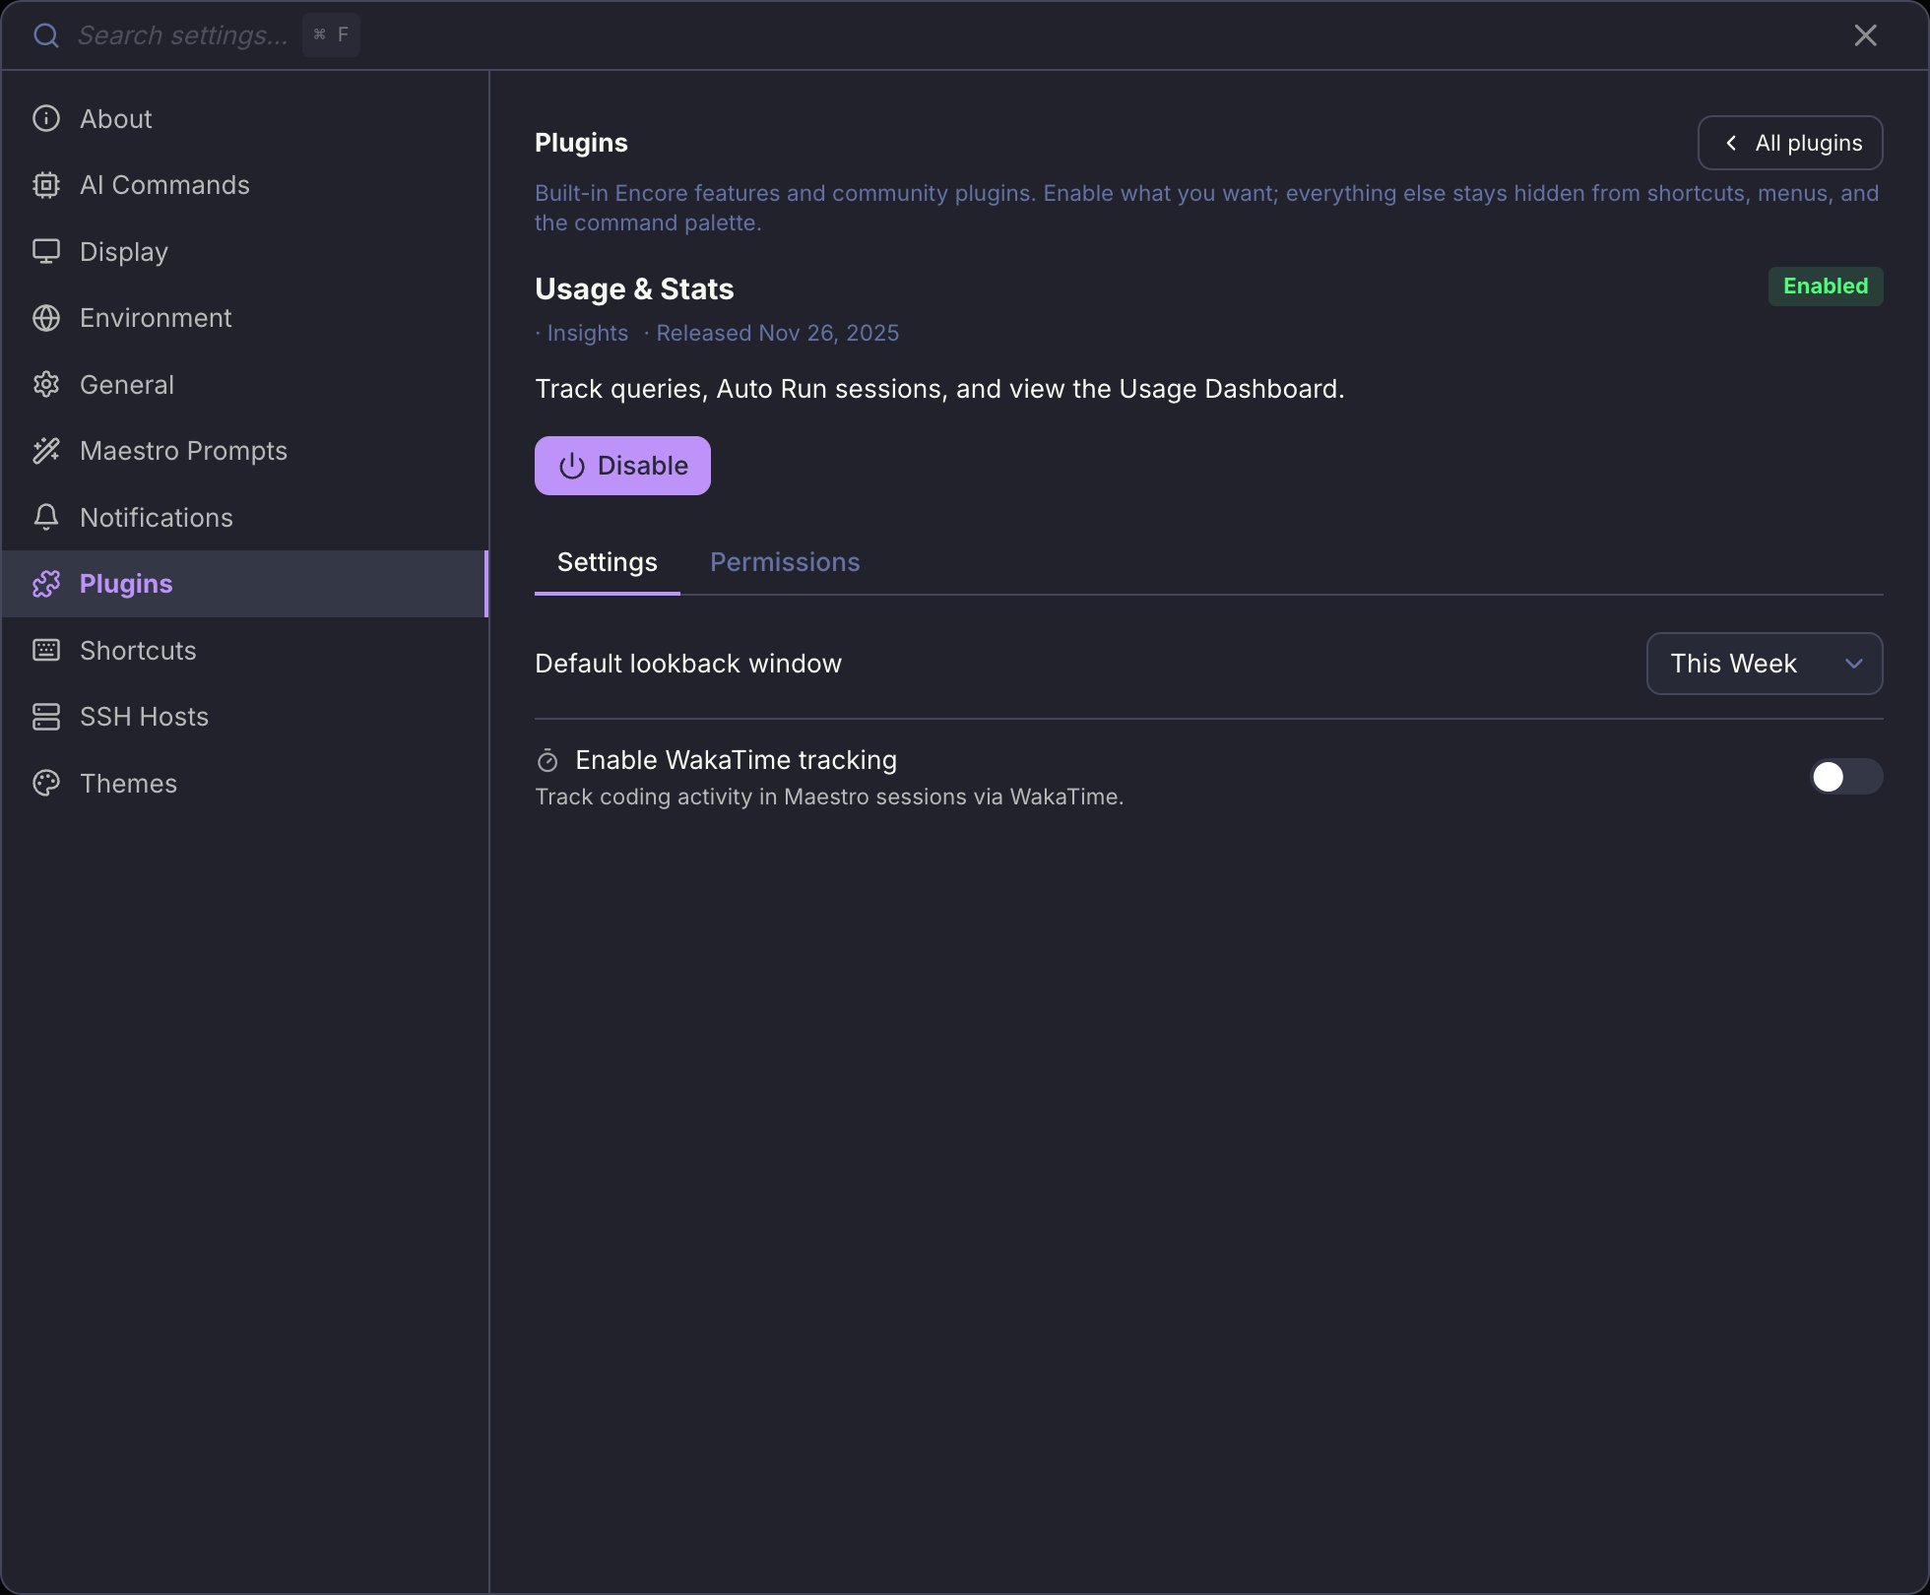This screenshot has height=1595, width=1930.
Task: Open the About settings section
Action: 245,118
